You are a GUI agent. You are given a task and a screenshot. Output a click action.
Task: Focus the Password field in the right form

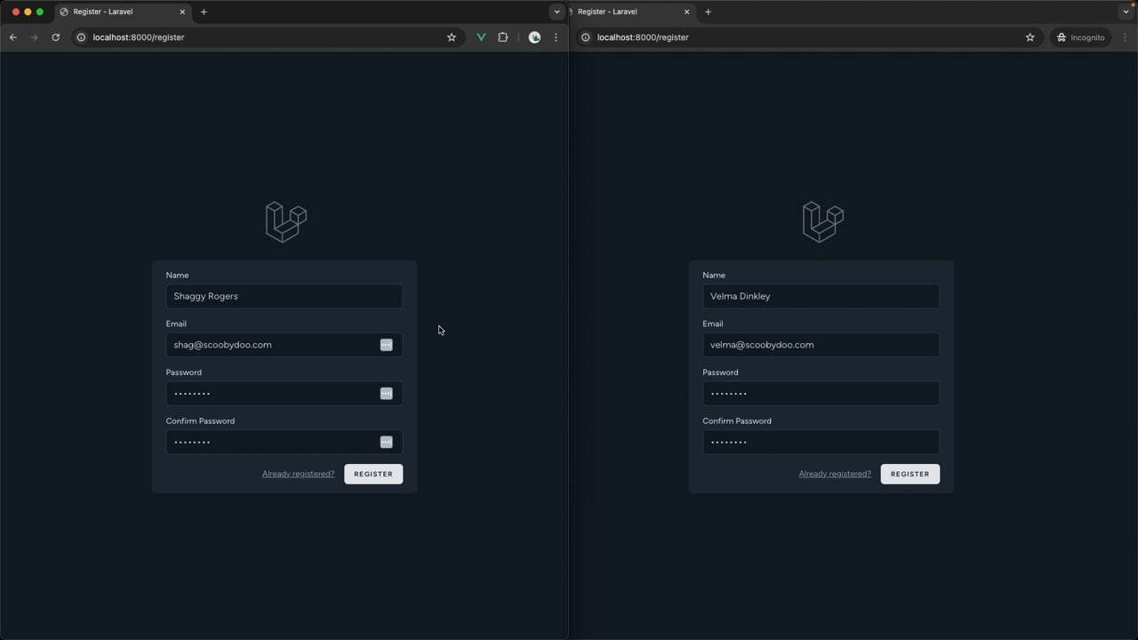[x=821, y=394]
